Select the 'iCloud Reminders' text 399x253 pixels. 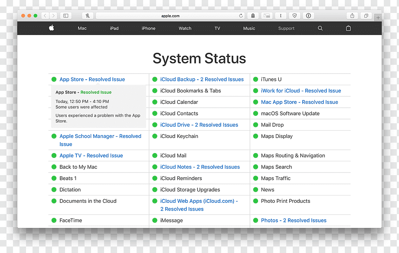coord(181,178)
